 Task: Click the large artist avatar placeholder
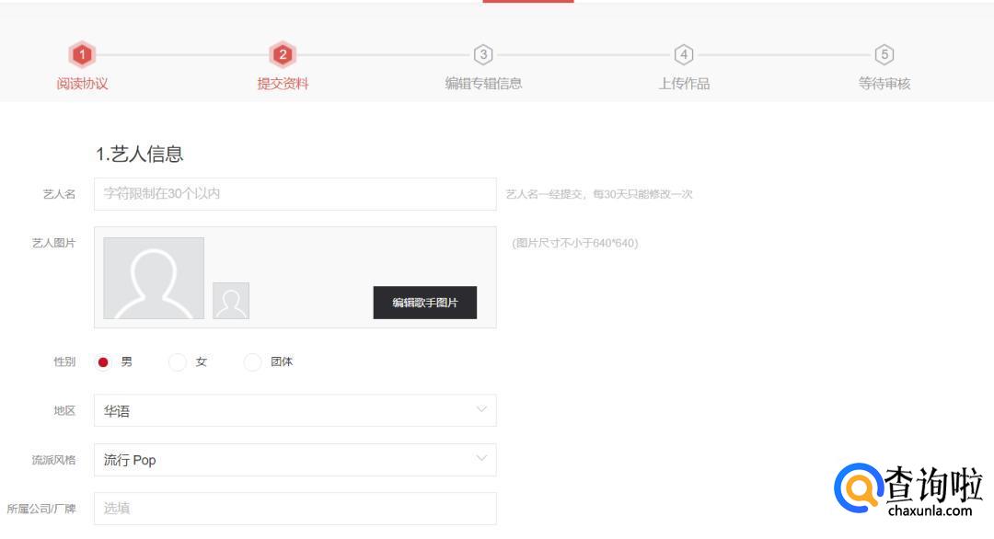(154, 278)
